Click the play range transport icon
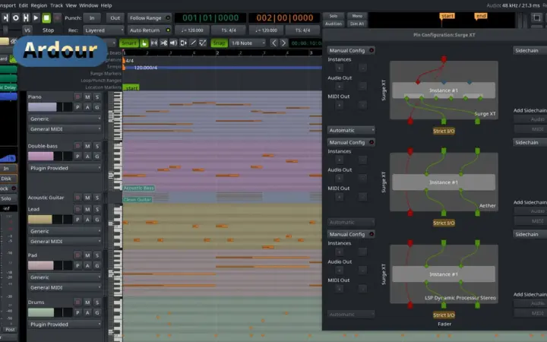 click(x=26, y=17)
